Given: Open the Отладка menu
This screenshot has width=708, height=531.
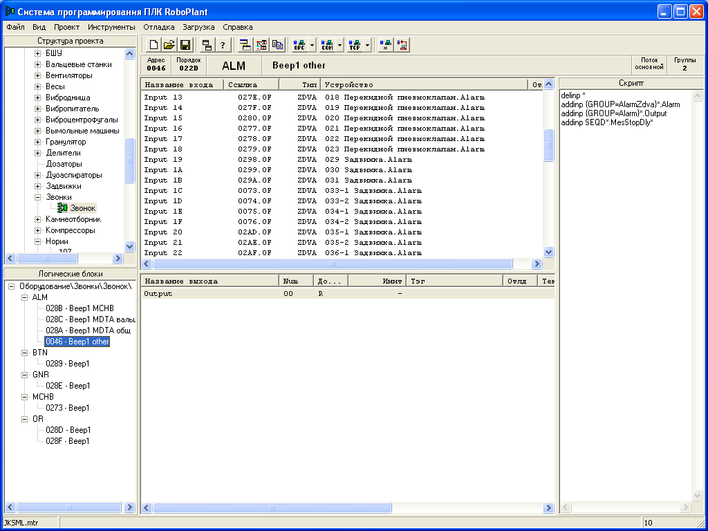Looking at the screenshot, I should (158, 27).
